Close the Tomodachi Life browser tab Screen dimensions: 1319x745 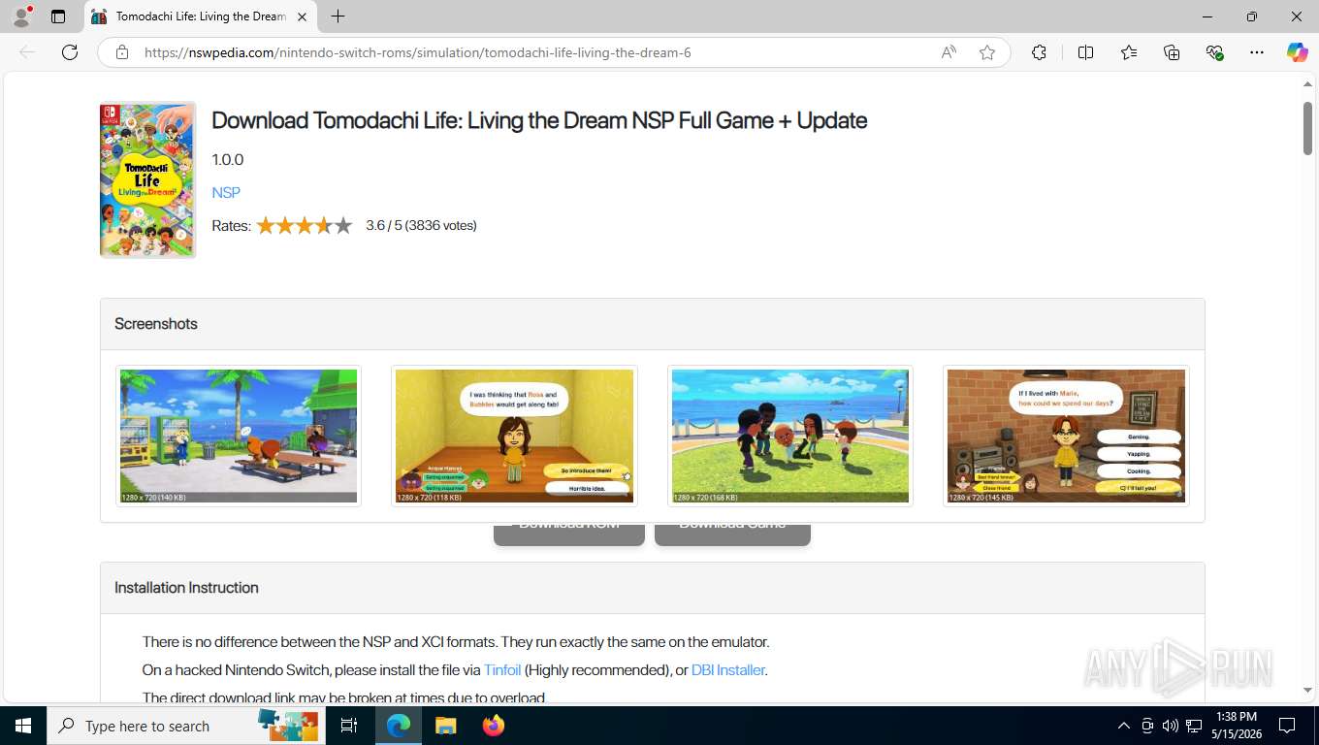click(302, 16)
